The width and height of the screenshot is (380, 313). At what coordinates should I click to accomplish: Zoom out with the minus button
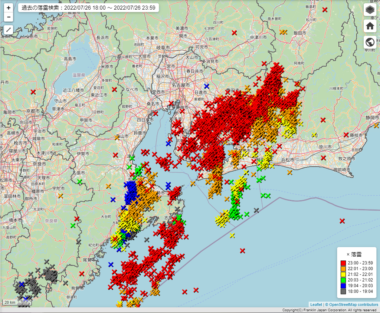tap(9, 17)
